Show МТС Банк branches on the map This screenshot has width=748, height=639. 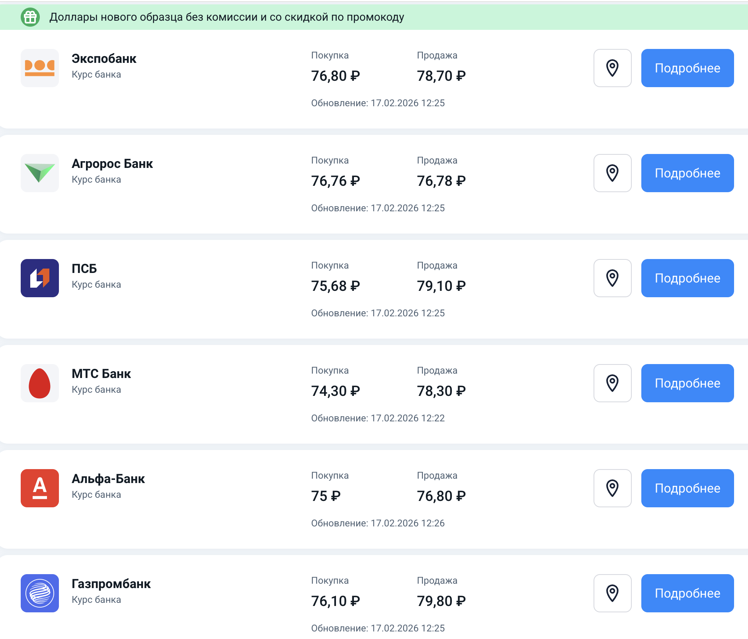pyautogui.click(x=612, y=383)
